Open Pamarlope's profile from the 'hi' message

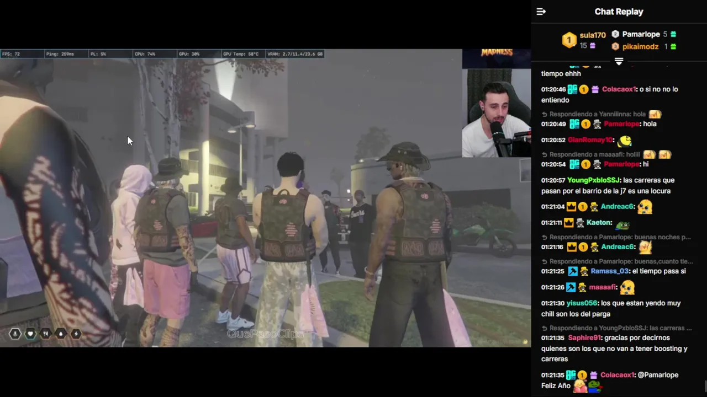[621, 164]
